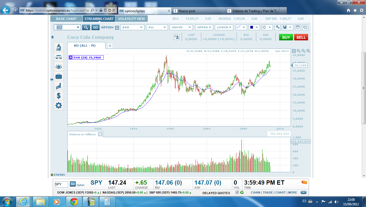Click the red SELL button
This screenshot has width=366, height=207.
(x=301, y=37)
